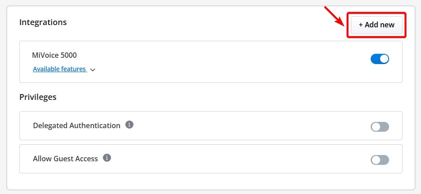This screenshot has width=421, height=194.
Task: Click the Allow Guest Access label text
Action: point(65,159)
